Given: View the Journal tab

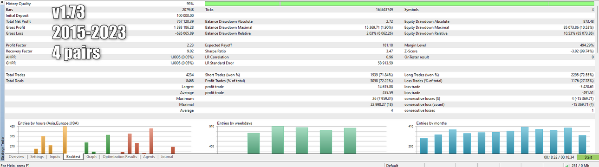Looking at the screenshot, I should pos(167,157).
